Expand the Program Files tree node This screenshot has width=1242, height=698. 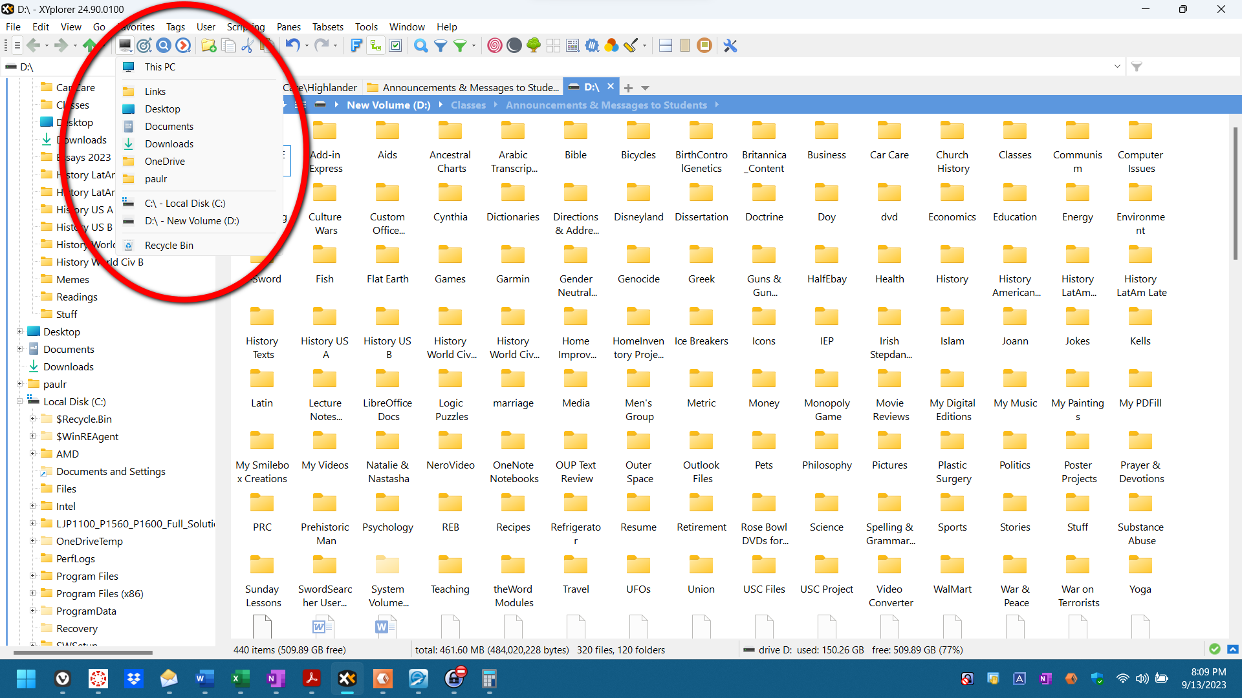point(32,576)
